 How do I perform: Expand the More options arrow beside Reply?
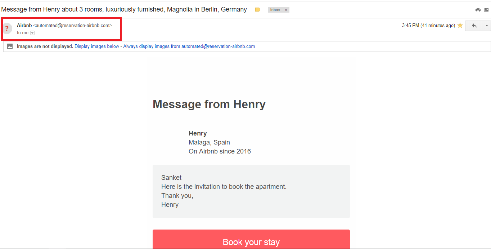tap(487, 26)
